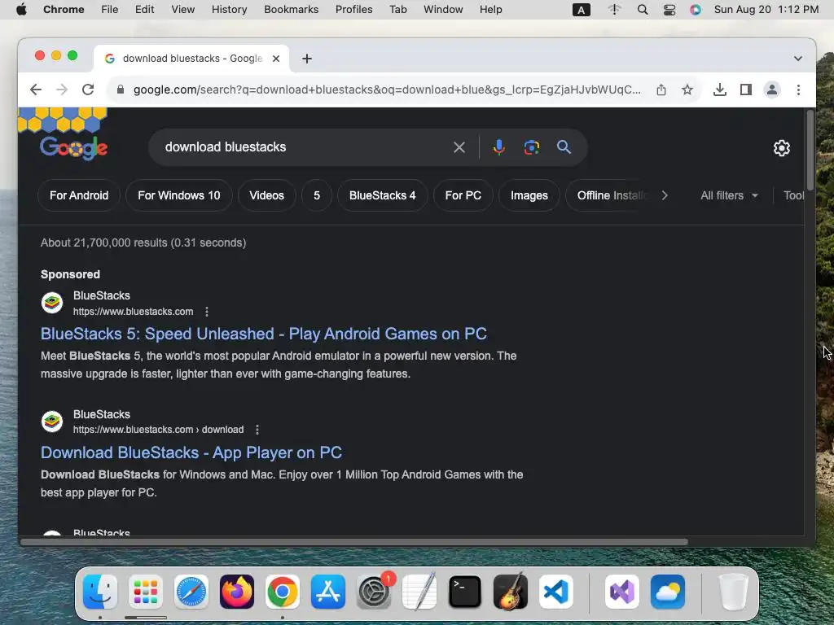Launch Visual Studio Code from the dock
This screenshot has width=834, height=625.
(555, 592)
